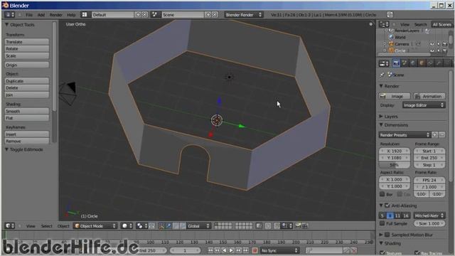
Task: Add a new scene with the plus next to Scene
Action: [208, 14]
